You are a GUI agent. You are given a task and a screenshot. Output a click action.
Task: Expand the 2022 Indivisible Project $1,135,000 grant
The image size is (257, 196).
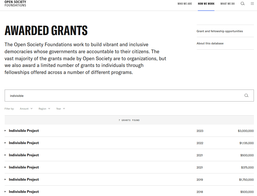[x=129, y=143]
